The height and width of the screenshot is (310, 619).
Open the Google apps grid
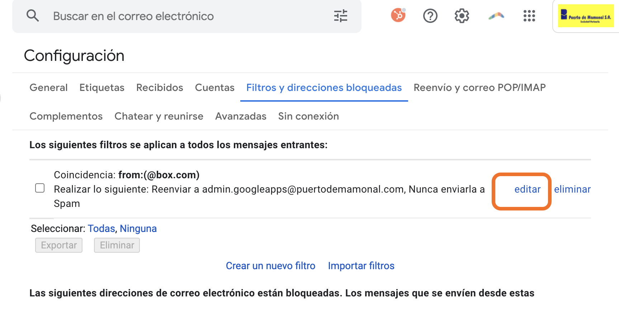pos(529,16)
